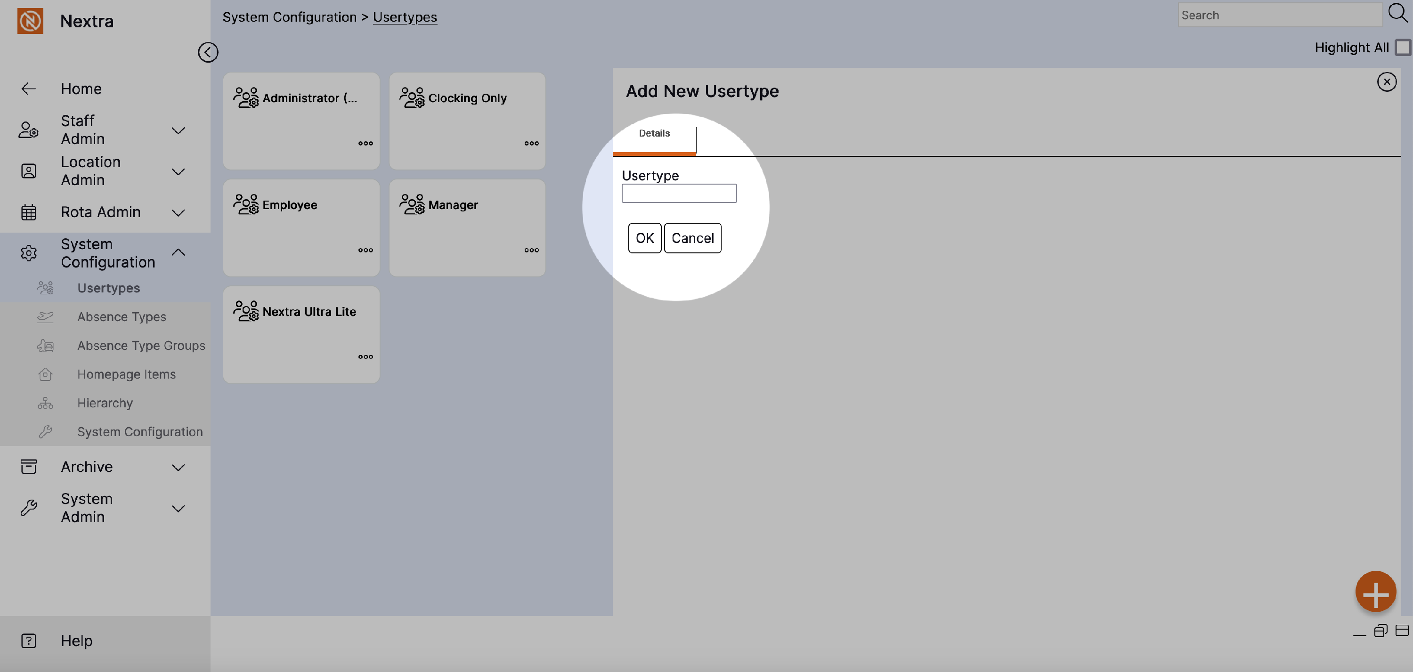
Task: Open Hierarchy in the sidebar
Action: [105, 403]
